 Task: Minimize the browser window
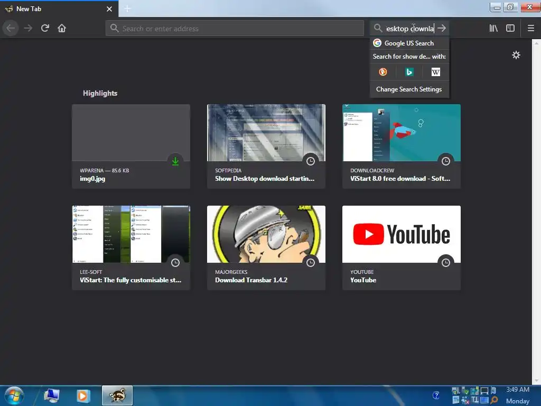pyautogui.click(x=496, y=7)
